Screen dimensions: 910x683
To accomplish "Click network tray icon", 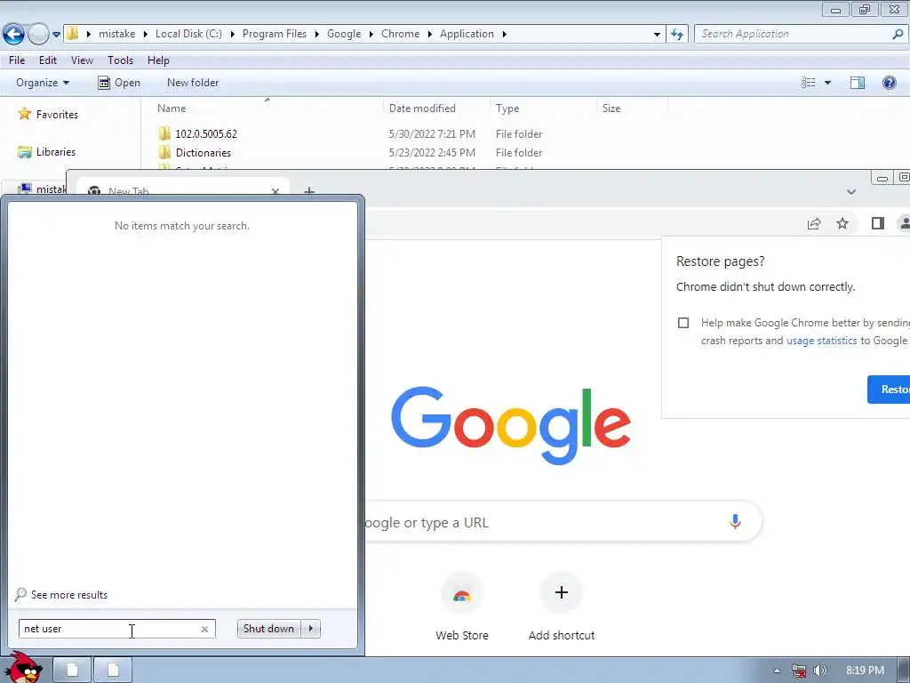I will click(799, 671).
